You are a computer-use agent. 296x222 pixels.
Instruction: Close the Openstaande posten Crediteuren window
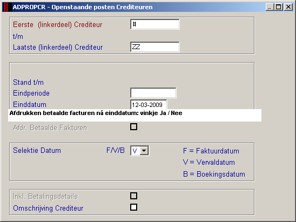coord(288,7)
